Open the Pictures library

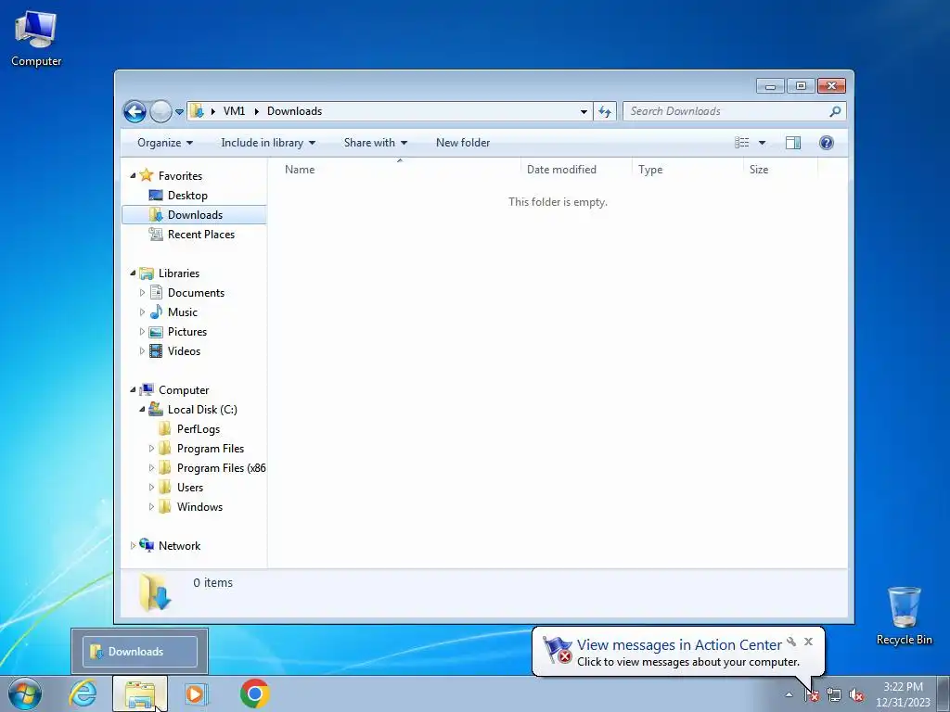187,332
